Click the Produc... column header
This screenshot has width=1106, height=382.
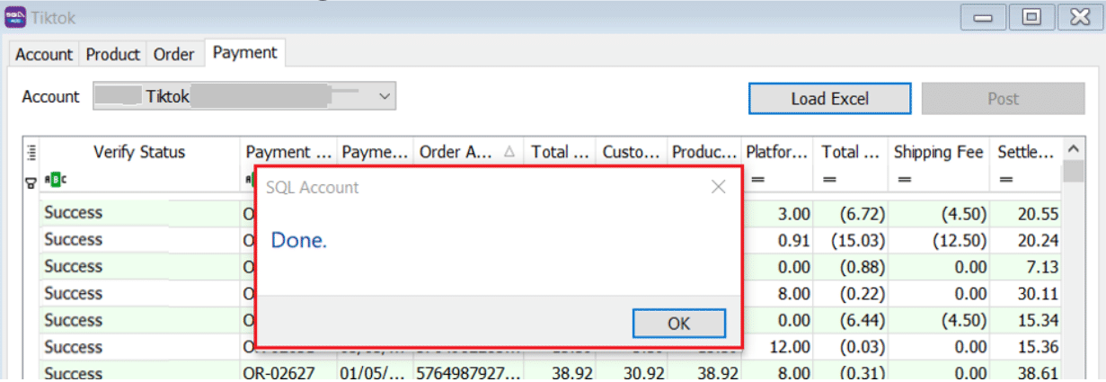(x=704, y=152)
